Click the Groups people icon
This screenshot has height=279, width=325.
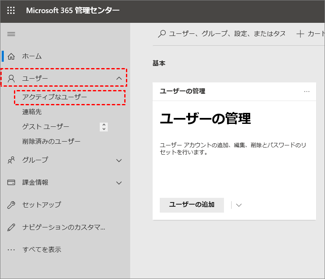(x=11, y=160)
